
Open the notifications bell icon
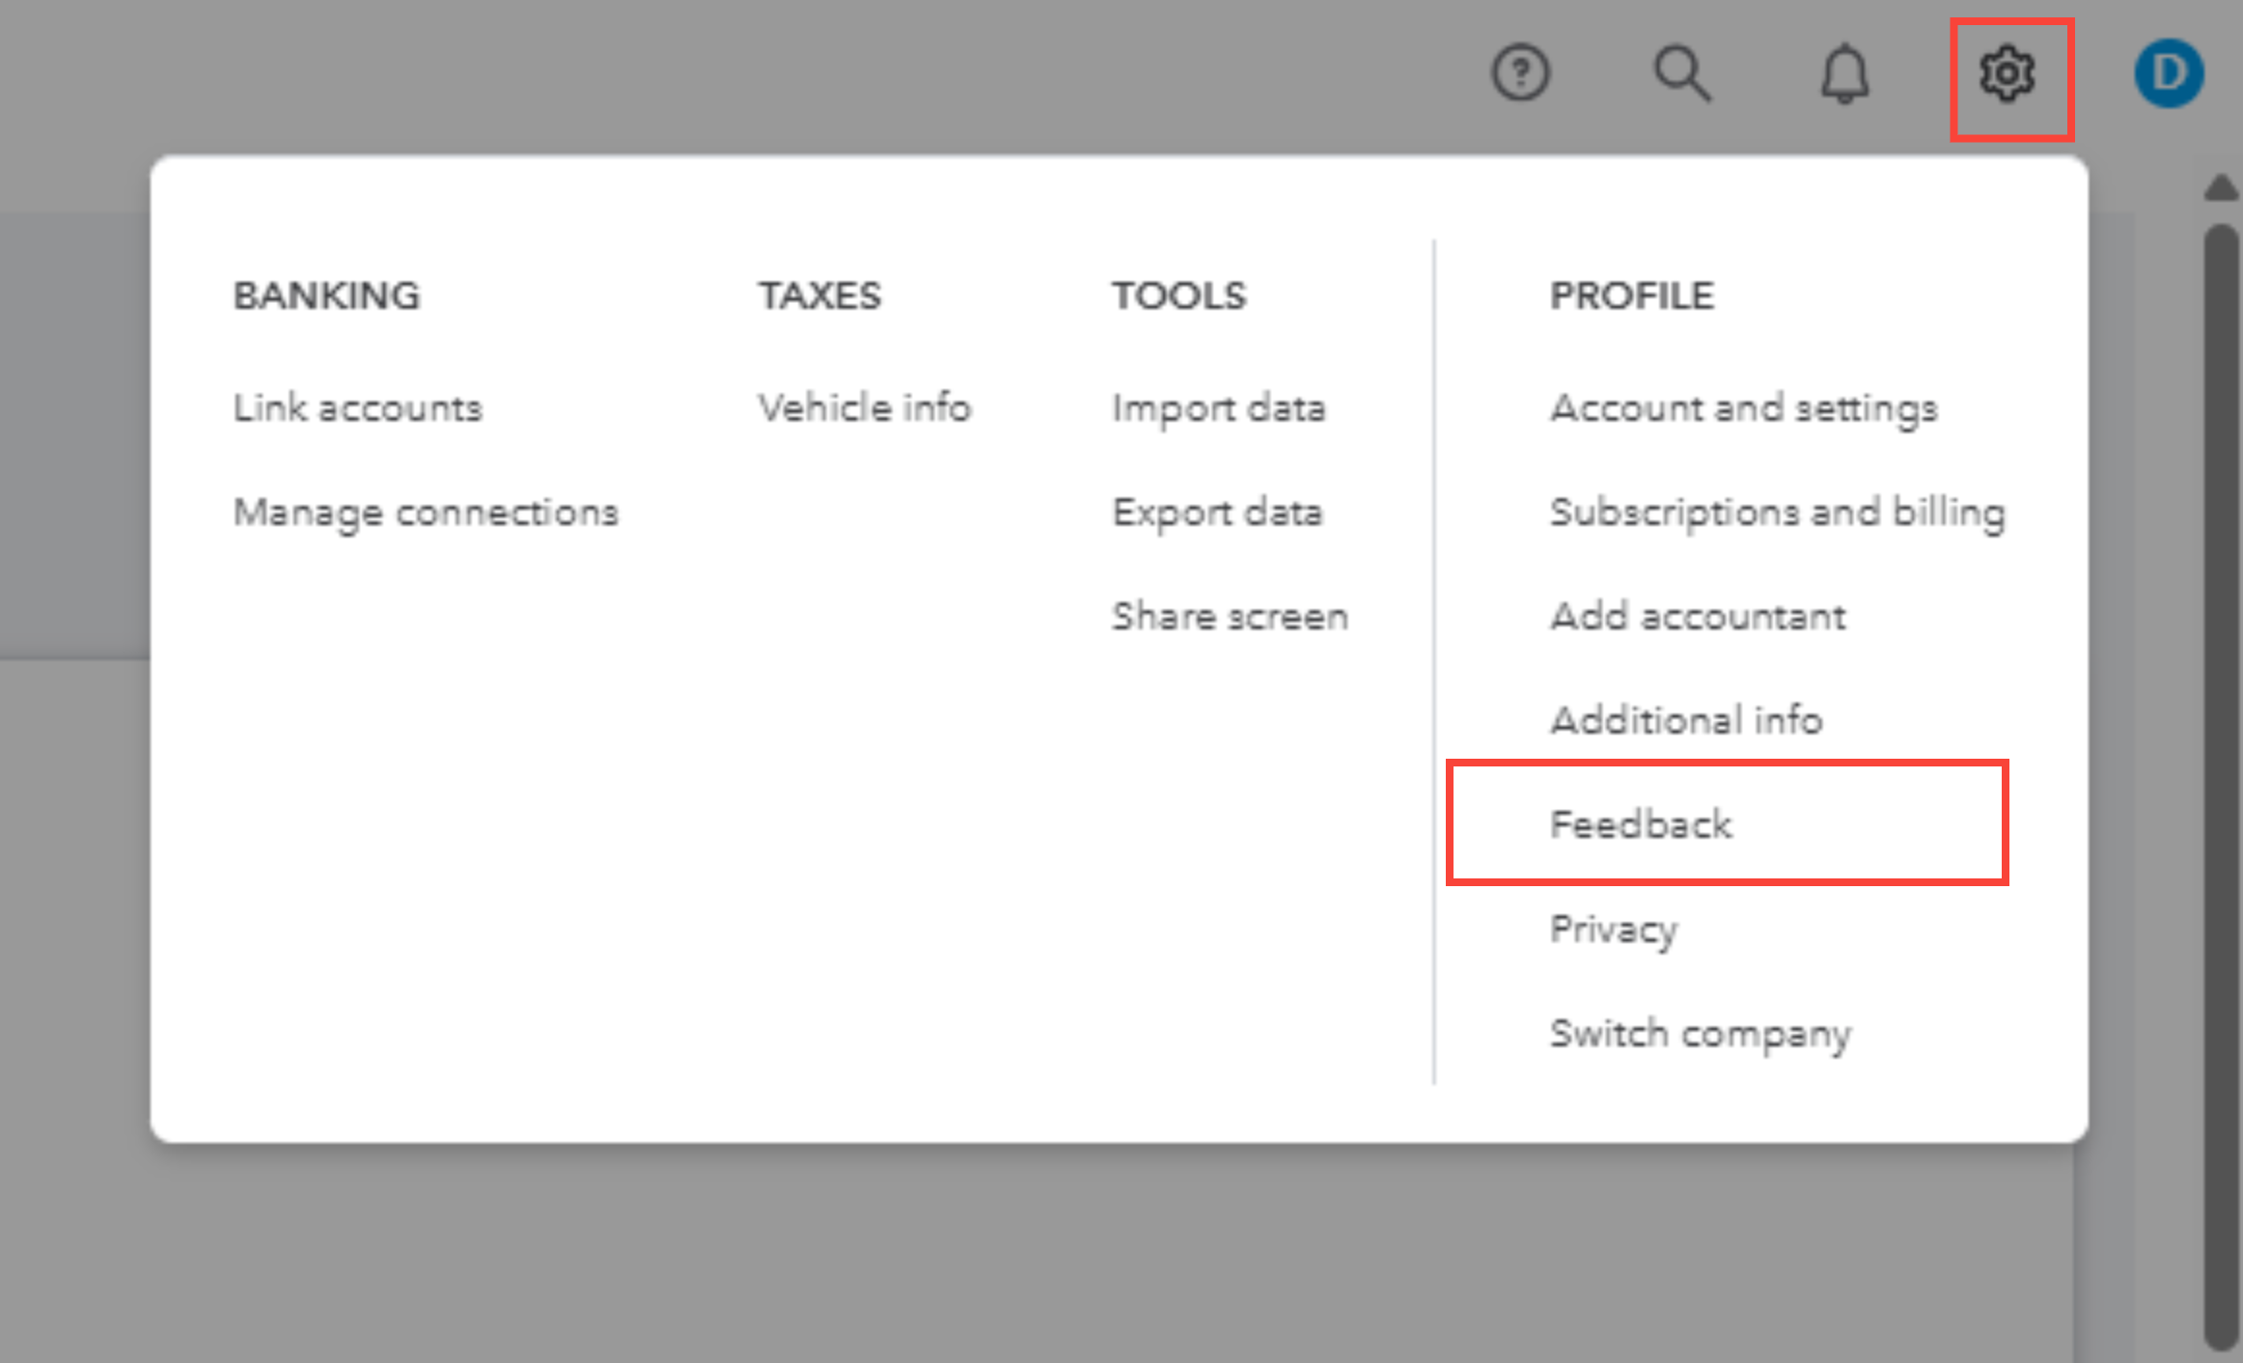click(x=1844, y=74)
